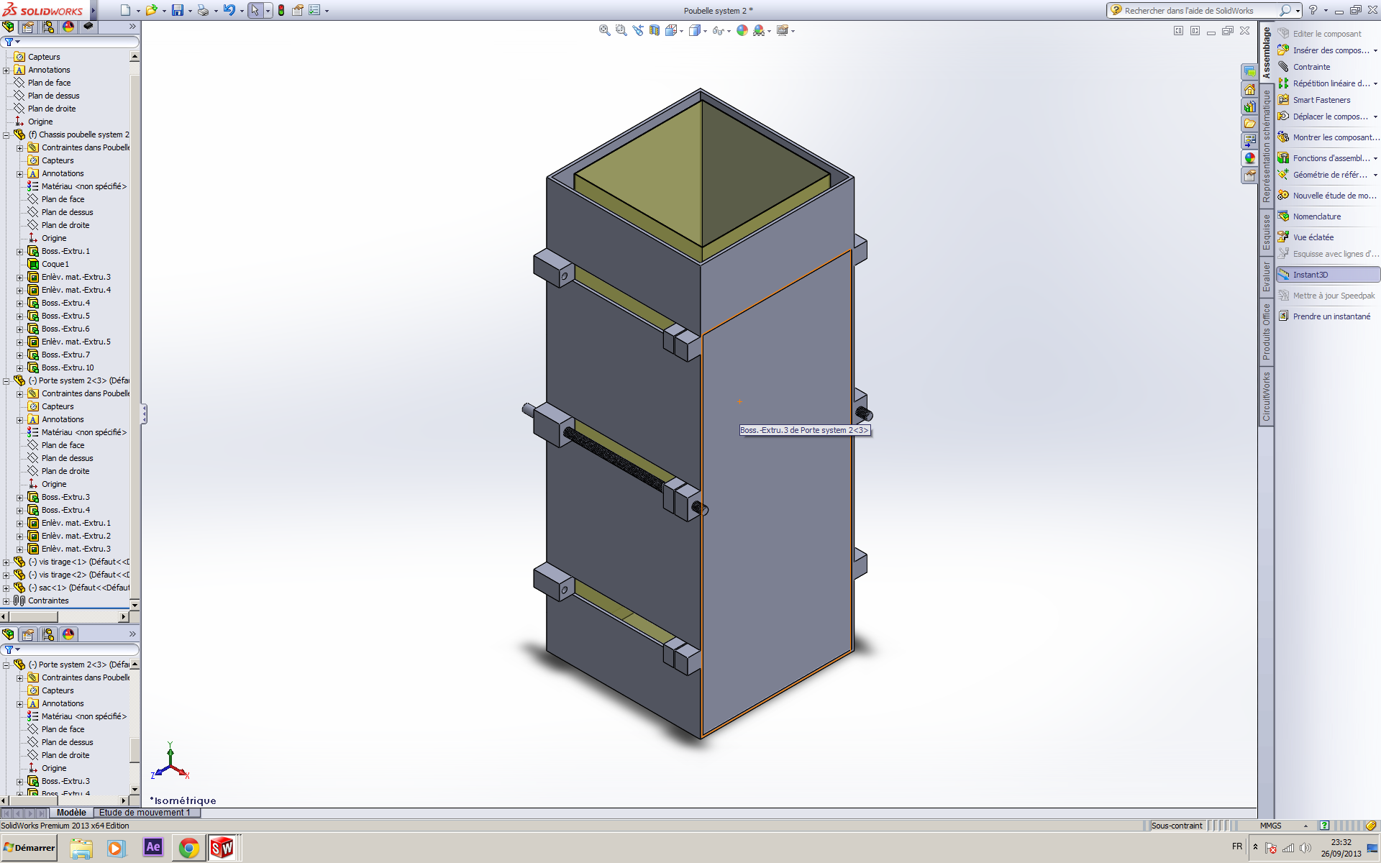Open the SolidWorks Resources house icon
Viewport: 1381px width, 863px height.
1250,90
